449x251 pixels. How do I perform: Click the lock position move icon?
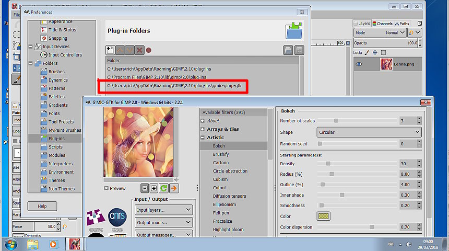click(x=375, y=52)
